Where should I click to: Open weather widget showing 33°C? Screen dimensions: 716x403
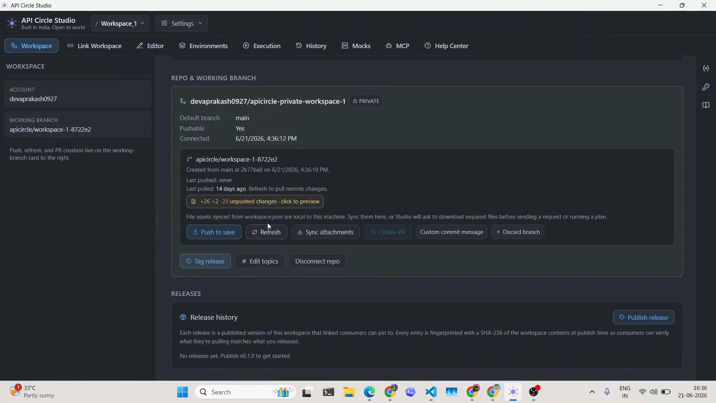tap(32, 392)
